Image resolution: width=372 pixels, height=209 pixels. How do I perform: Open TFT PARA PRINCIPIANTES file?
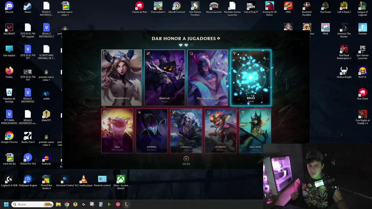pyautogui.click(x=9, y=117)
